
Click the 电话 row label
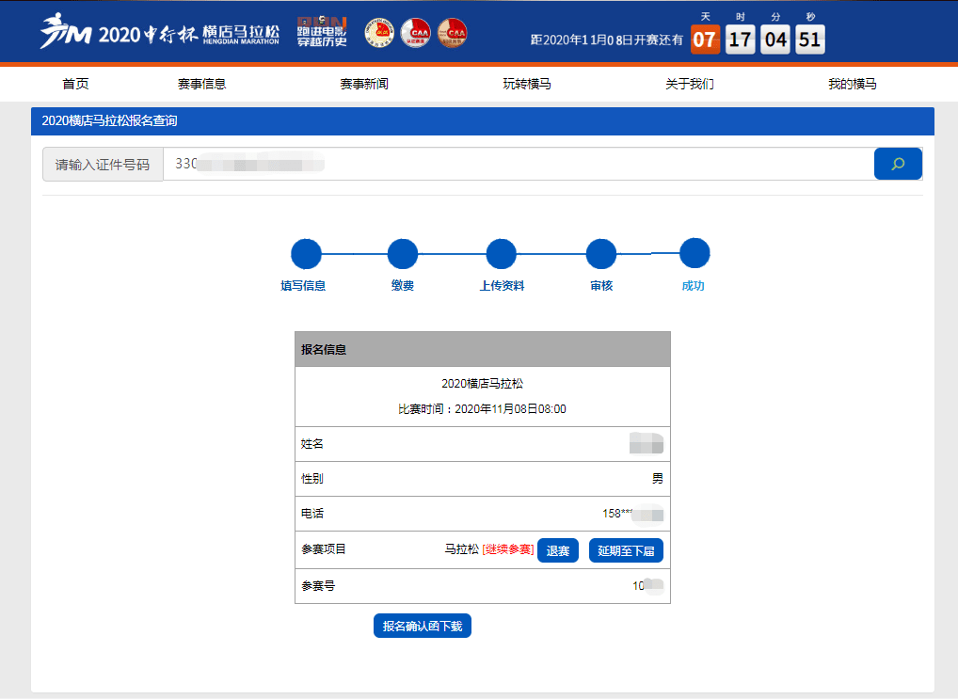[312, 514]
